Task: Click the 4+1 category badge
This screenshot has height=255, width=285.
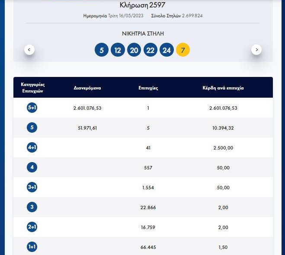Action: click(x=32, y=148)
